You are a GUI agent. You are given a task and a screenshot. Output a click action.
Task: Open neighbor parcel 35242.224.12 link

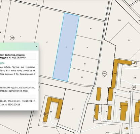(29, 101)
